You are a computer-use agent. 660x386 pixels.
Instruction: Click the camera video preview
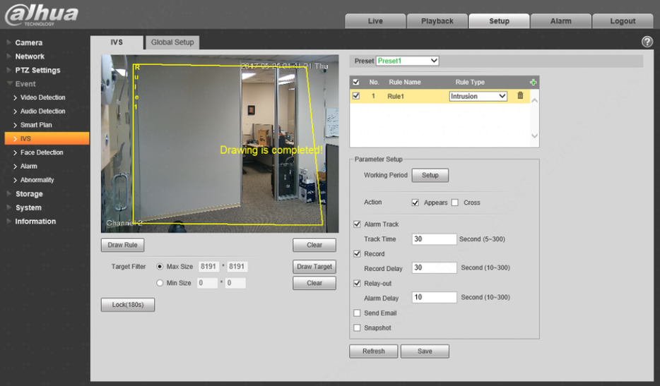click(x=220, y=144)
